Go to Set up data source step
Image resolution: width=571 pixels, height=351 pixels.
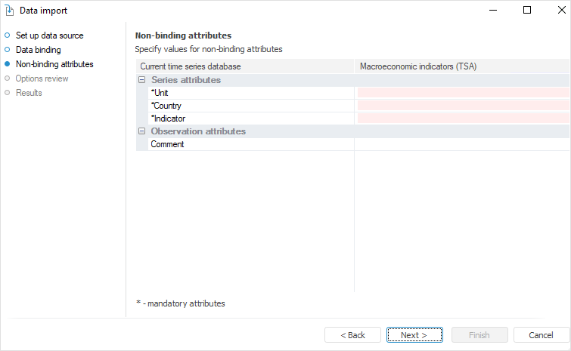point(49,35)
